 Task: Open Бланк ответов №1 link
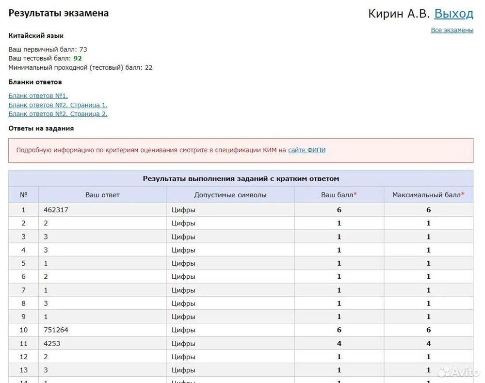[38, 96]
